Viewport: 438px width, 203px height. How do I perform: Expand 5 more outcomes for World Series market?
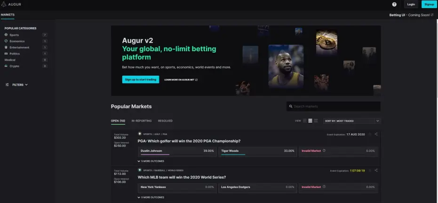(151, 197)
